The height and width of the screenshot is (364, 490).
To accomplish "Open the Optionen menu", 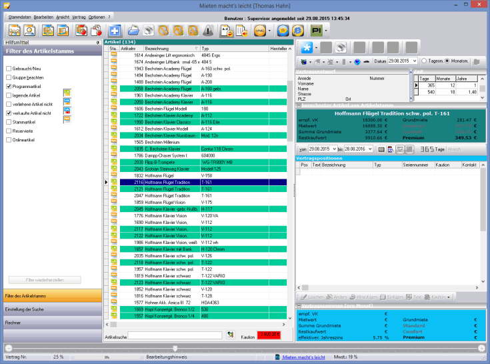I will point(97,17).
